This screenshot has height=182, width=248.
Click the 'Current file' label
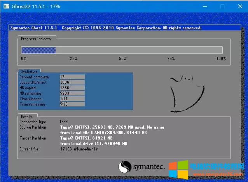(x=29, y=149)
